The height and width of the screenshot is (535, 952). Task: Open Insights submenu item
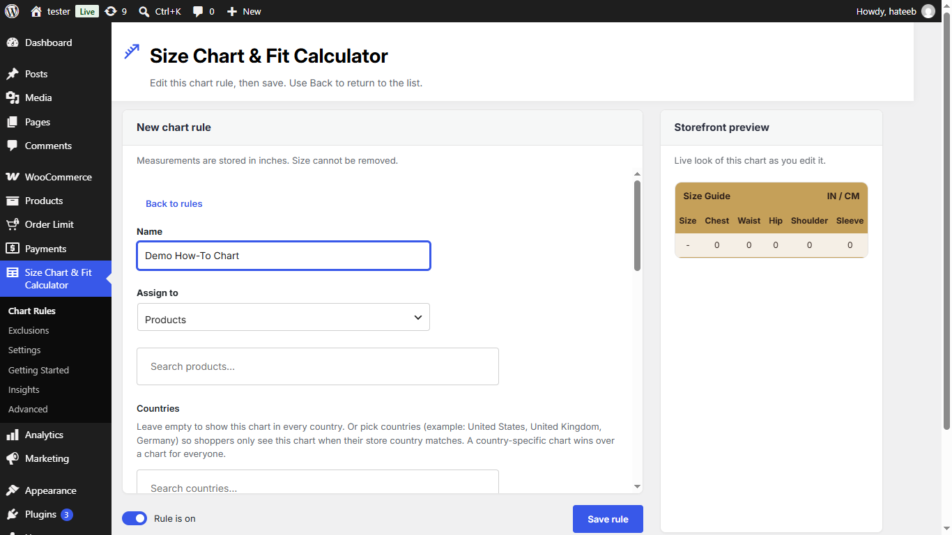(24, 389)
